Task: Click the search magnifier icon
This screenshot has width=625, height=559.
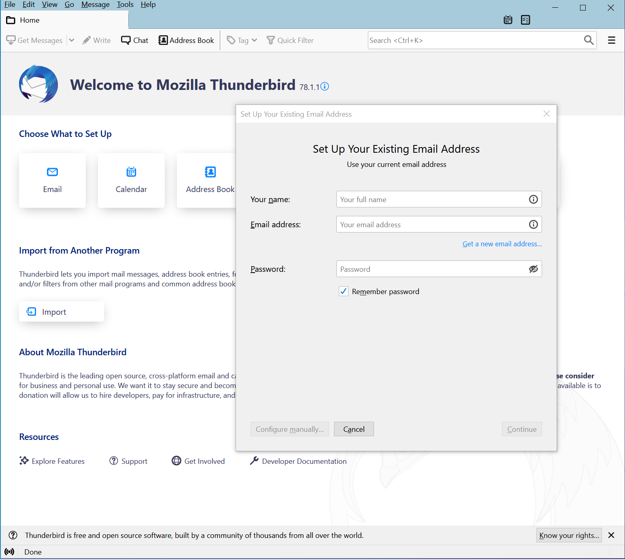Action: pyautogui.click(x=589, y=40)
